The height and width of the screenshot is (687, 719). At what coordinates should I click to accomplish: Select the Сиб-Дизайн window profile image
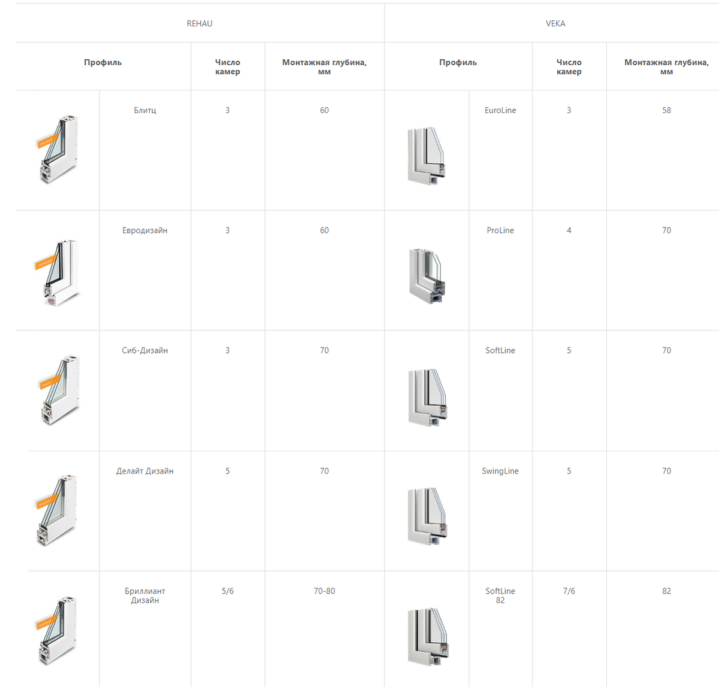[59, 391]
